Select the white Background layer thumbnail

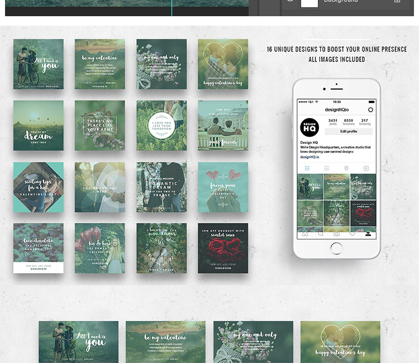tap(309, 2)
